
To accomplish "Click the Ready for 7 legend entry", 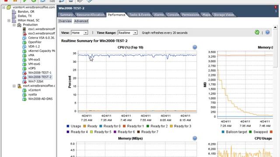I will (x=148, y=132).
